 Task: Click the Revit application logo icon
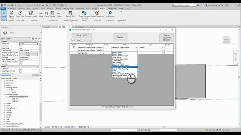tap(2, 5)
